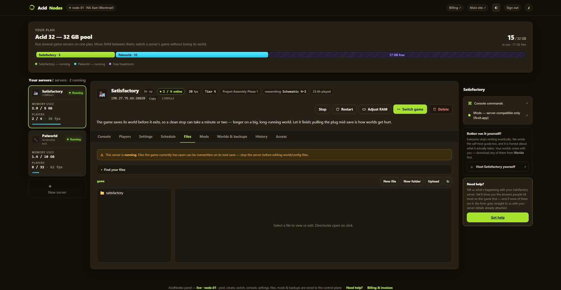Screen dimensions: 561x290
Task: Click the Console commands command icon
Action: coord(470,103)
